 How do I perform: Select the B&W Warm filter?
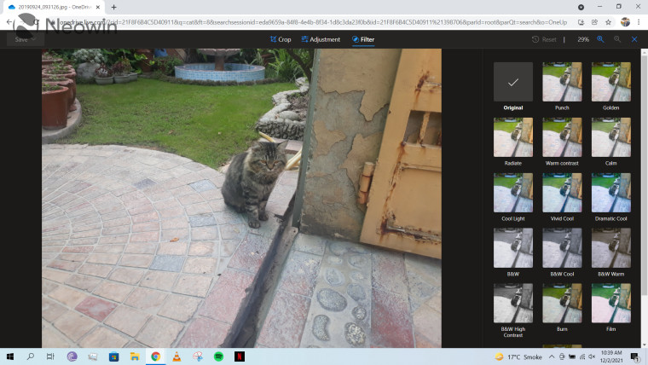pos(610,248)
